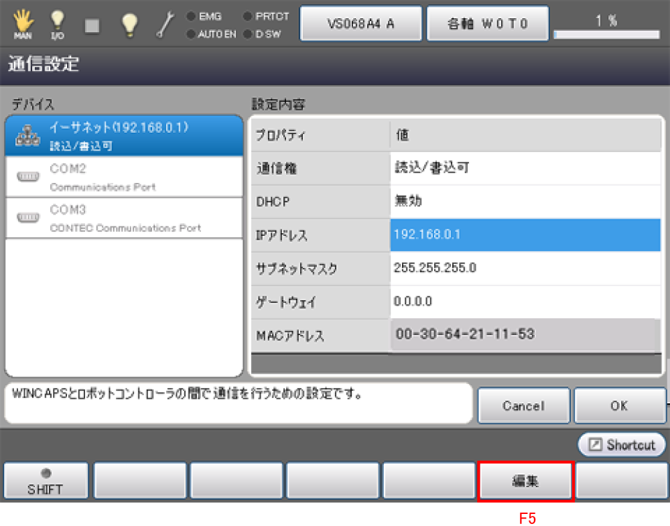670x526 pixels.
Task: Select the IPアドレス value 192.168.0.1 field
Action: (525, 235)
